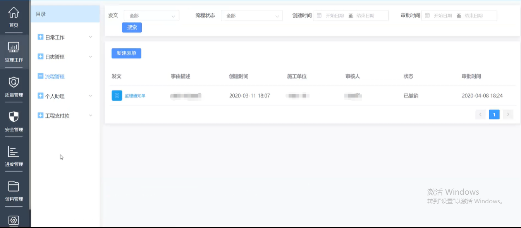Expand the 工程支付款 chevron arrow
Viewport: 521px width, 228px height.
(x=91, y=115)
